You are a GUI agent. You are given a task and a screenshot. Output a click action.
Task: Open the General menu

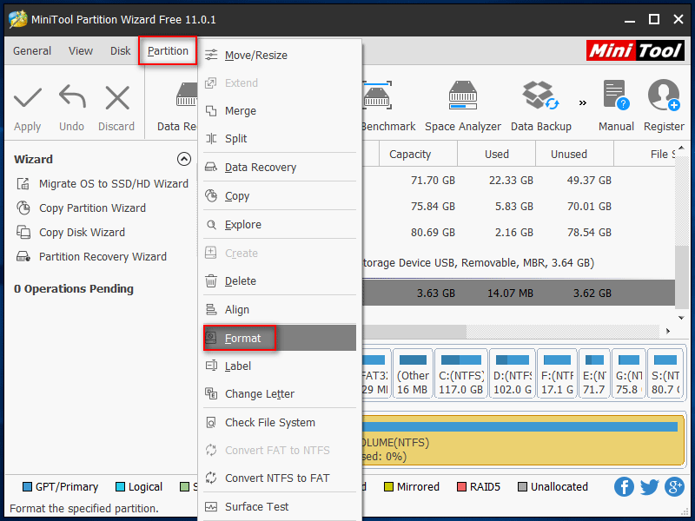point(32,51)
